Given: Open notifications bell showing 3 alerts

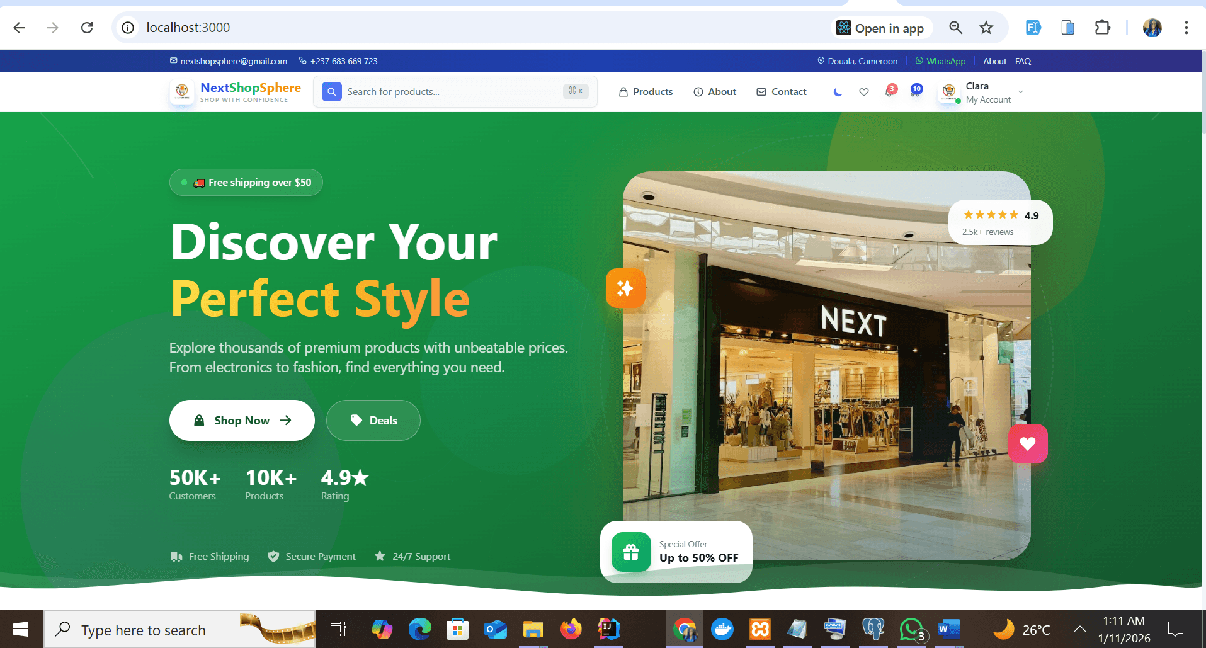Looking at the screenshot, I should (890, 91).
